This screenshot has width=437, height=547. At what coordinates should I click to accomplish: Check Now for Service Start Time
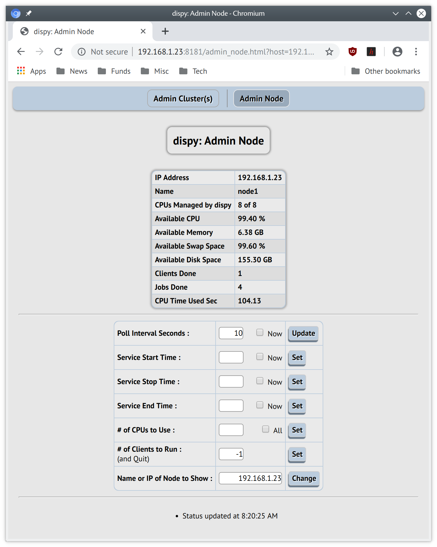click(260, 357)
